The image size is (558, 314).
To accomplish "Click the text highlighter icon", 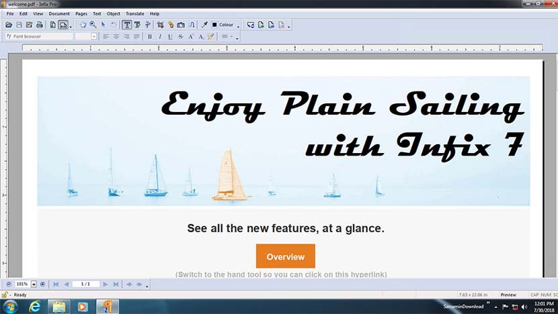I will 210,36.
